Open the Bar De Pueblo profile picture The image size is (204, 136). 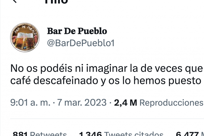click(25, 37)
